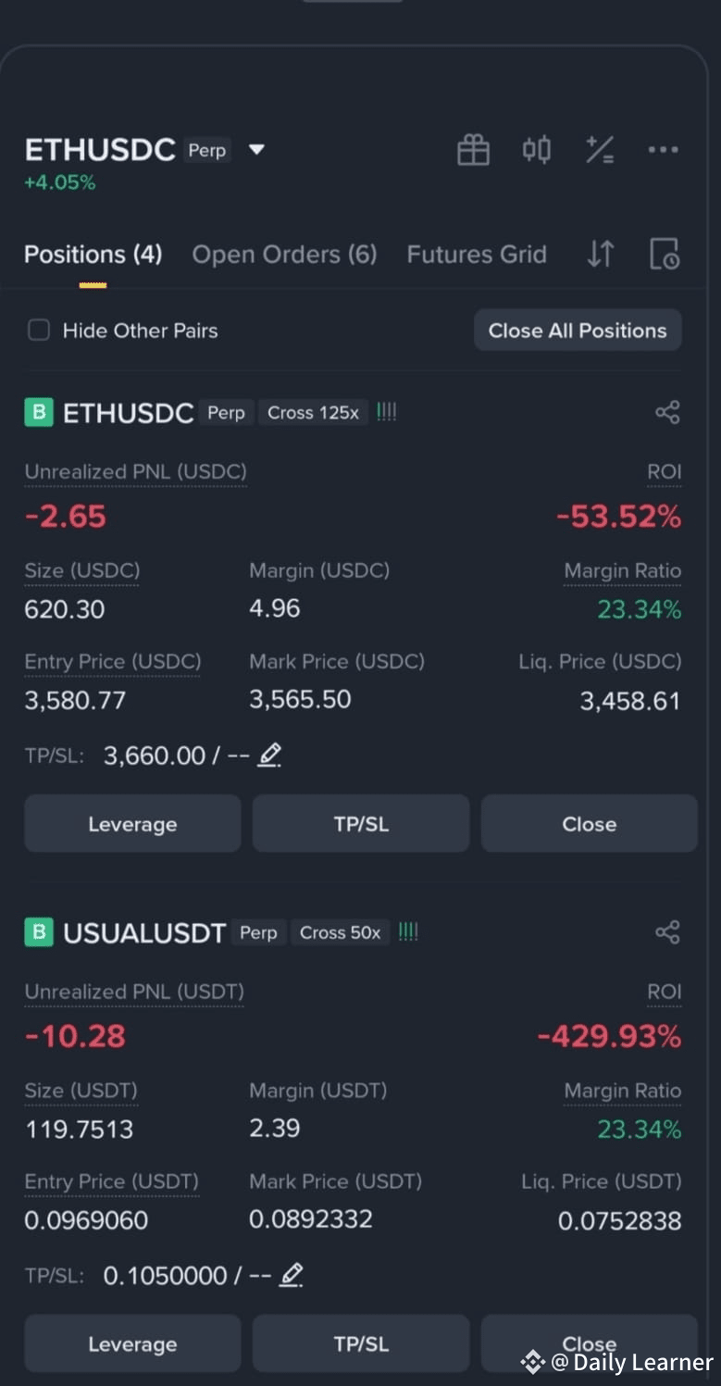This screenshot has width=721, height=1386.
Task: Open the position history clock icon
Action: [x=665, y=254]
